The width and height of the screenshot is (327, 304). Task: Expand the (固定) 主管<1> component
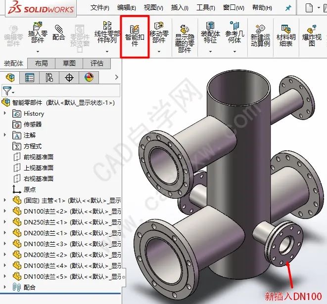(5, 200)
